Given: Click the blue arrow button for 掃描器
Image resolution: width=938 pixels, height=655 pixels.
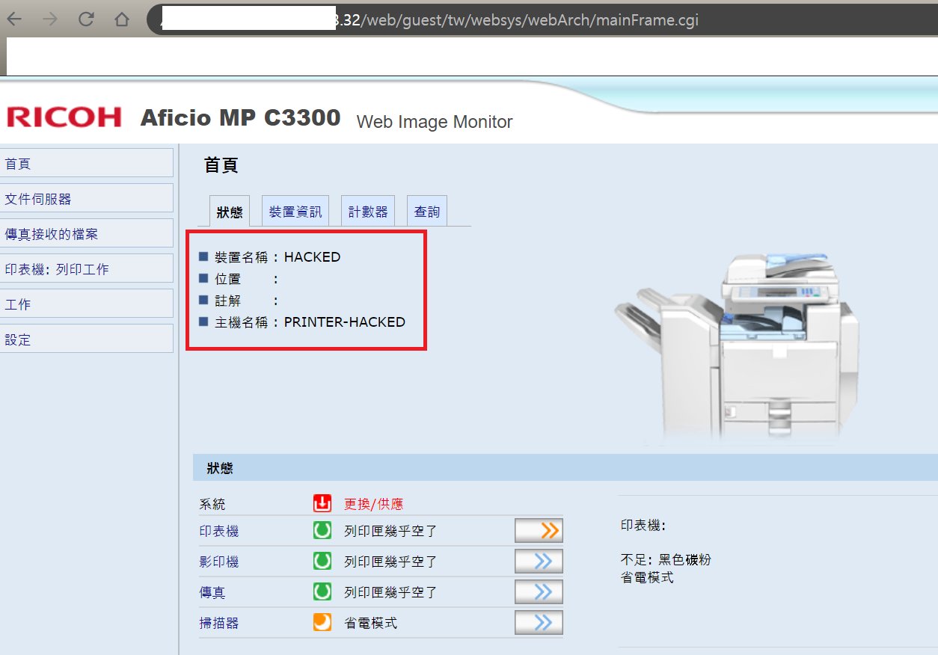Looking at the screenshot, I should pos(539,623).
